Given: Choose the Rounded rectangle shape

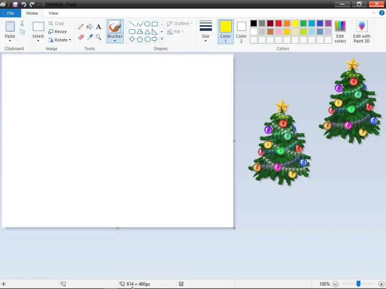Looking at the screenshot, I should pyautogui.click(x=132, y=32).
